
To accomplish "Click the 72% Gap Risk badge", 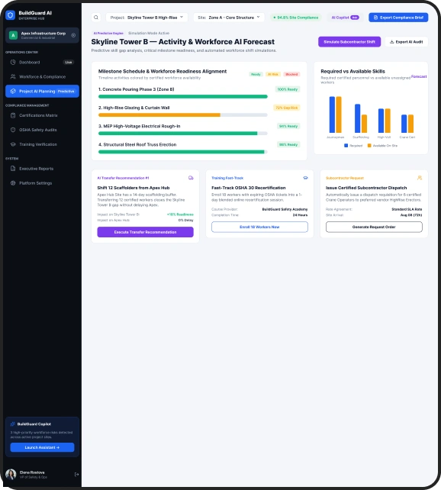I will pos(287,108).
